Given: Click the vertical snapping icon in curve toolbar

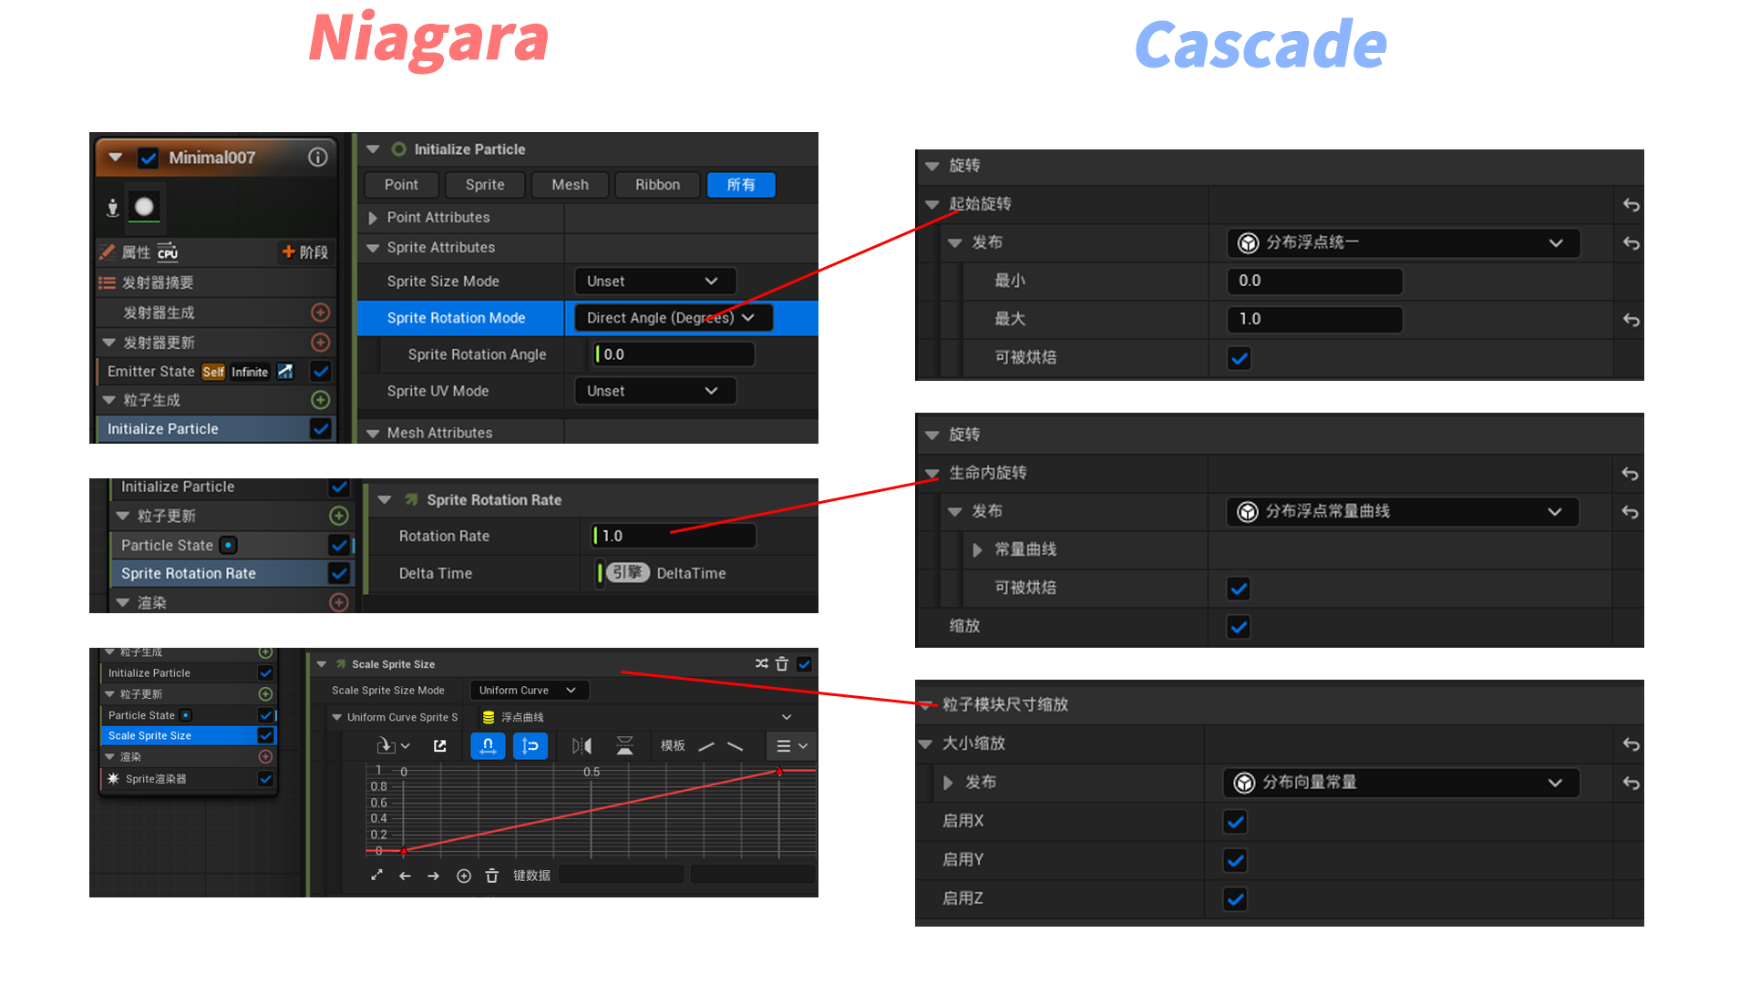Looking at the screenshot, I should tap(530, 746).
